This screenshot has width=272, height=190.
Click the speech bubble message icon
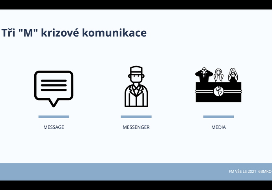(54, 89)
